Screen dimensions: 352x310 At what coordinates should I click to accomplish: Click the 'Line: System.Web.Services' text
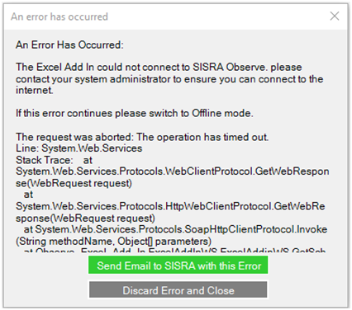click(x=78, y=148)
